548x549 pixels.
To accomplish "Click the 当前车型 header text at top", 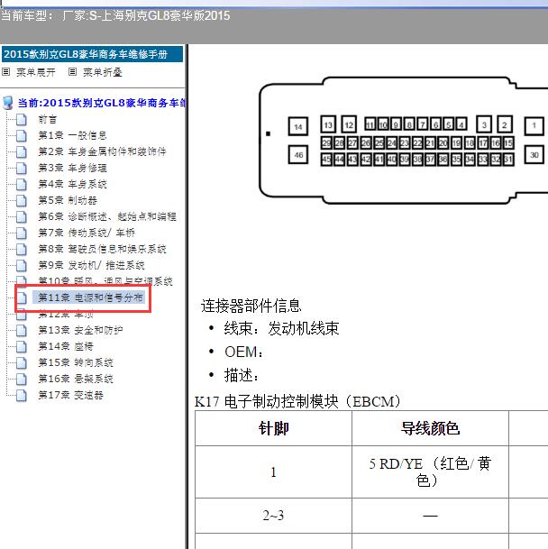I will pyautogui.click(x=115, y=15).
